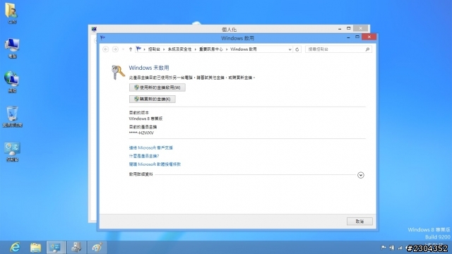
Task: Maximize the Personalization window
Action: coord(348,28)
